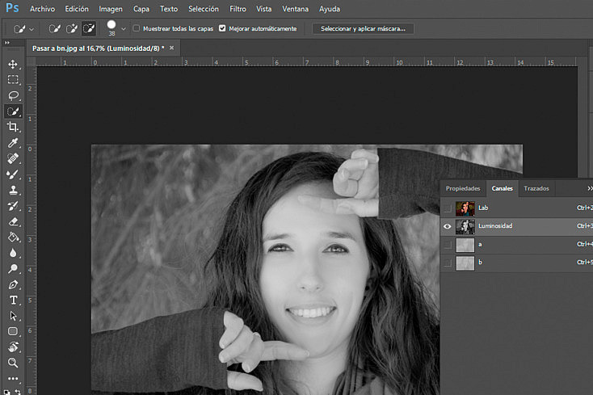Select the Pasar a bn.jpg document tab

(99, 48)
